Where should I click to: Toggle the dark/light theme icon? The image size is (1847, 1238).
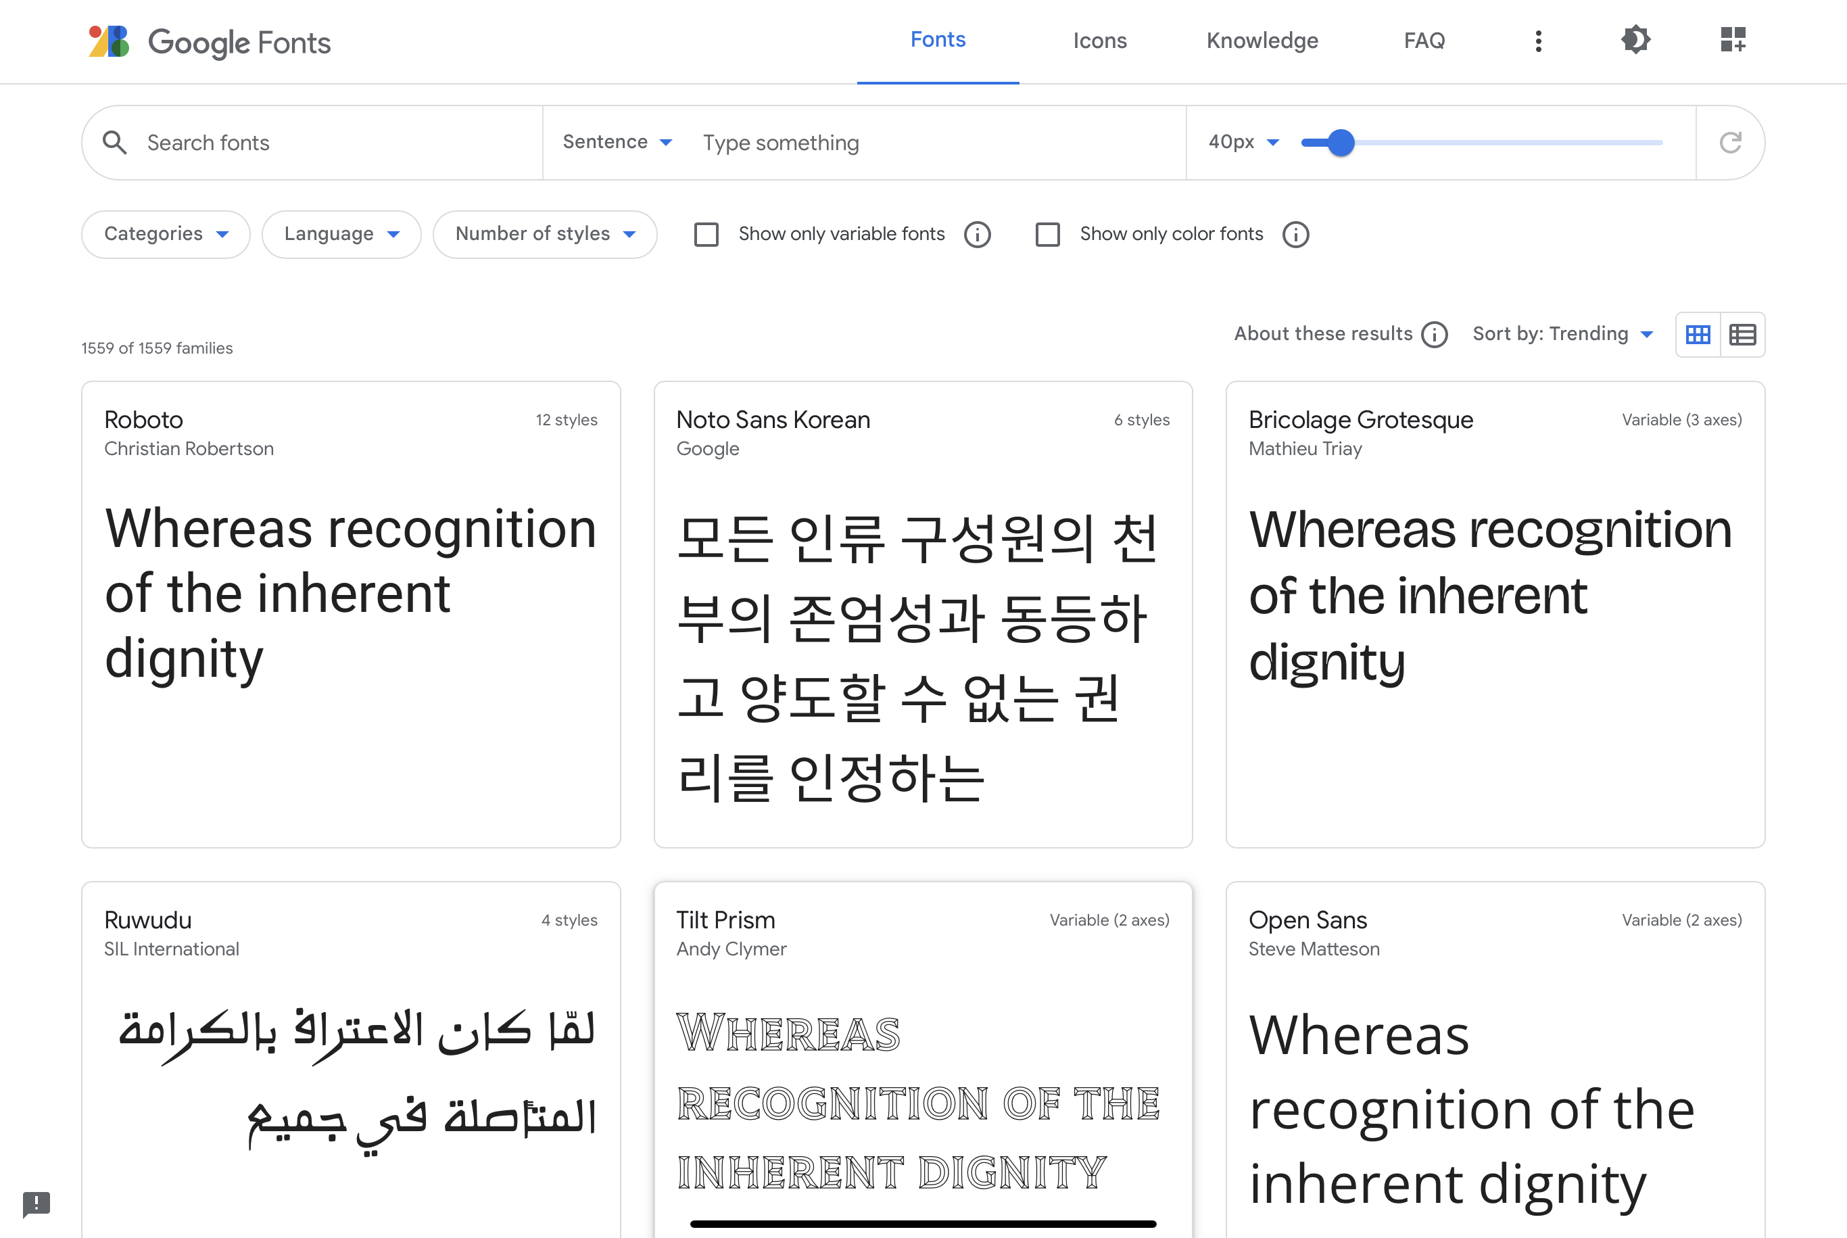click(1635, 39)
